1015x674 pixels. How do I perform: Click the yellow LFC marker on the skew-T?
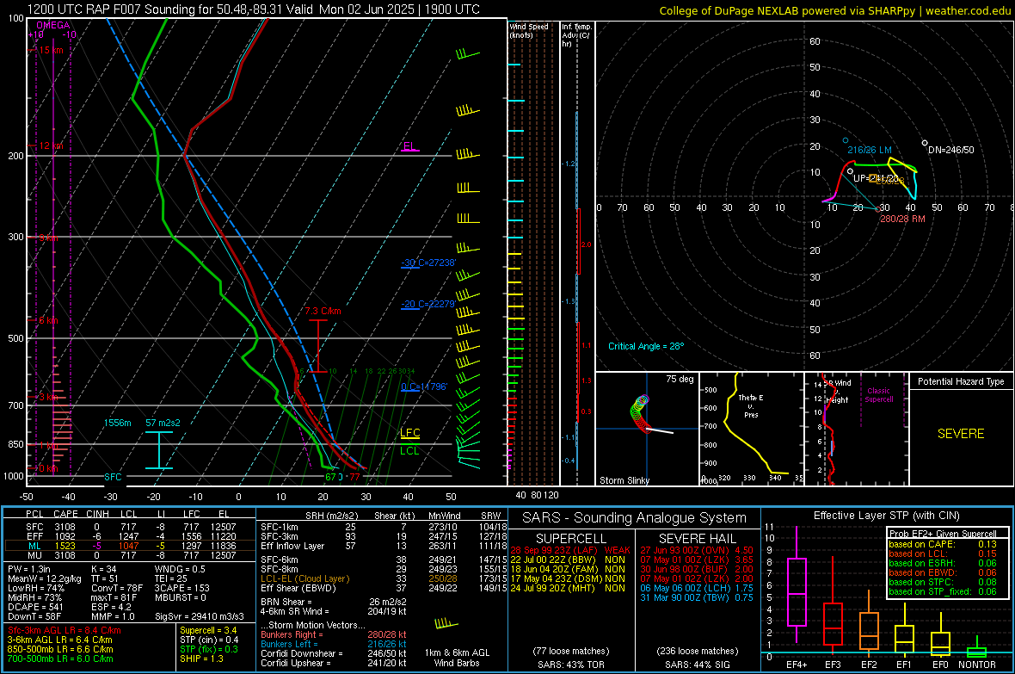[x=409, y=433]
